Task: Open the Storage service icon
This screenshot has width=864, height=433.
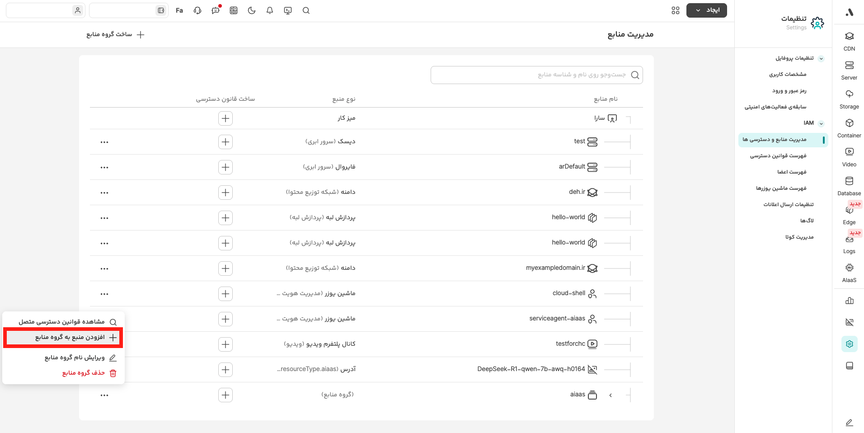Action: [849, 99]
